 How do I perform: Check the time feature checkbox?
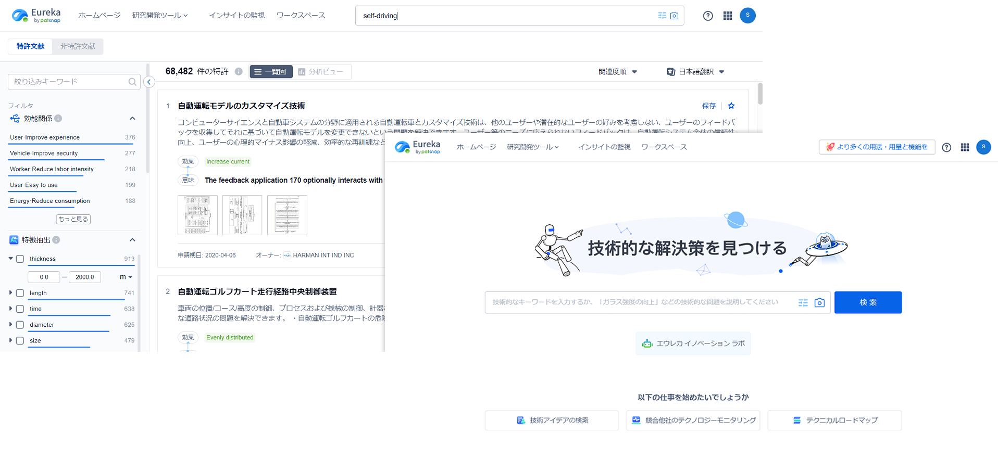click(x=20, y=309)
